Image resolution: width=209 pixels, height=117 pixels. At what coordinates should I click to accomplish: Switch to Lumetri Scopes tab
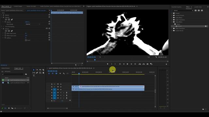[18, 6]
